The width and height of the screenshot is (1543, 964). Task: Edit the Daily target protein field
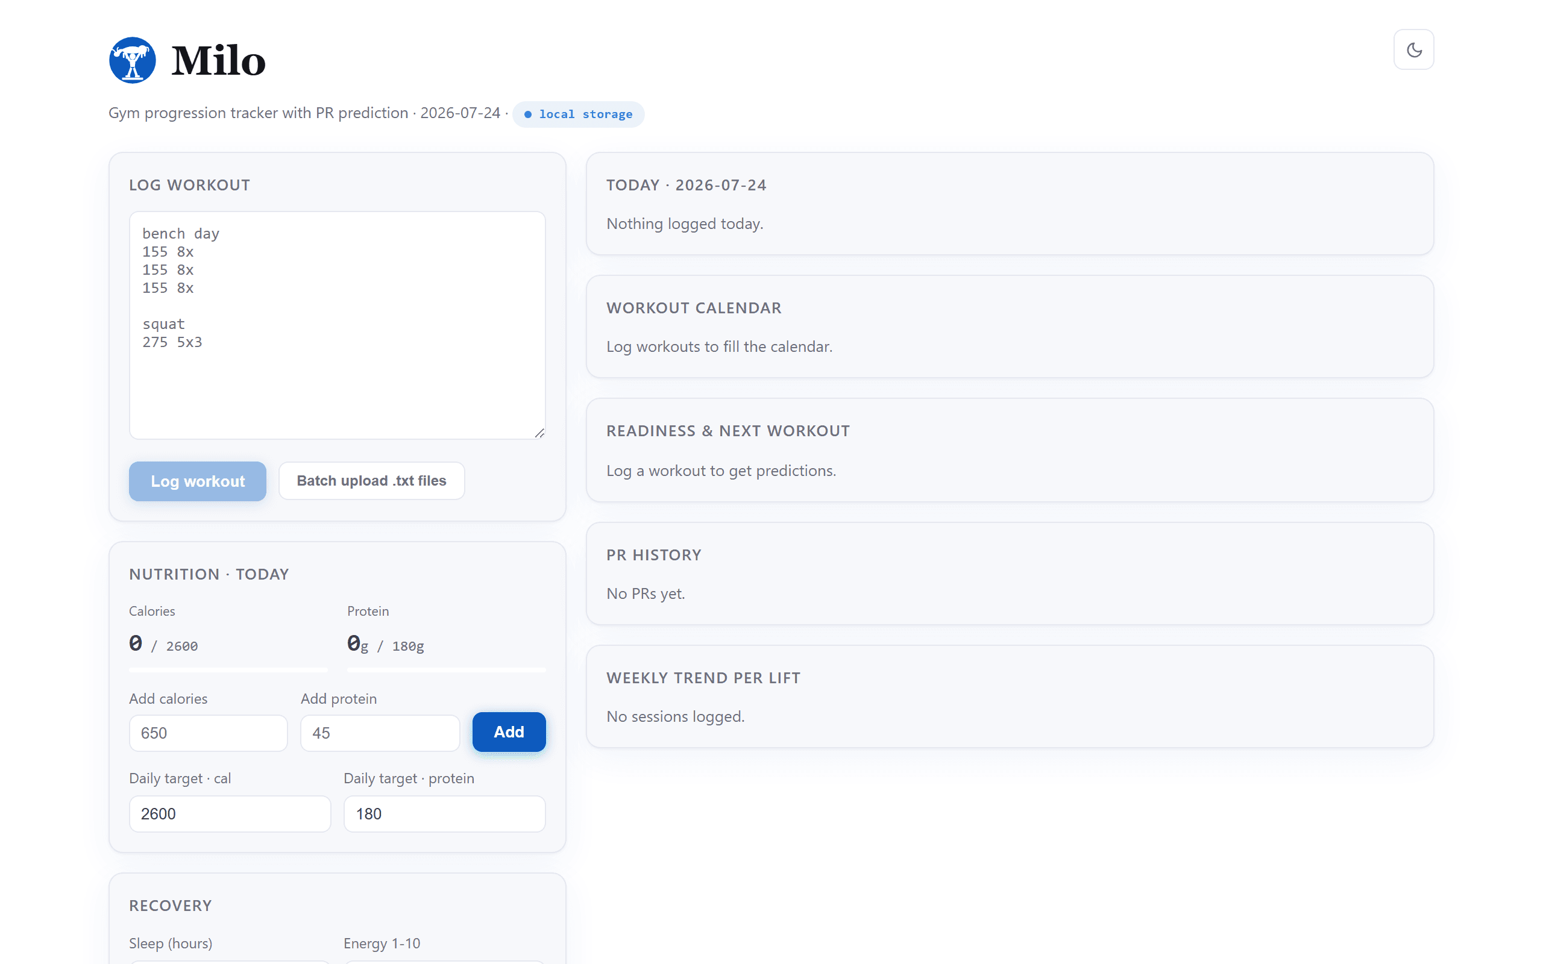(444, 813)
